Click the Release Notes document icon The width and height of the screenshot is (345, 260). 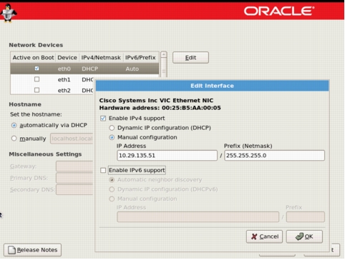pyautogui.click(x=11, y=250)
